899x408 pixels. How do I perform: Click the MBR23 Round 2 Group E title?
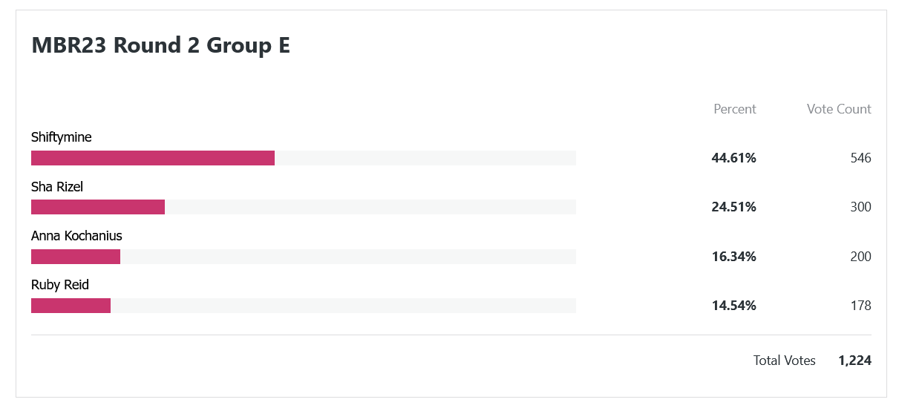coord(160,45)
